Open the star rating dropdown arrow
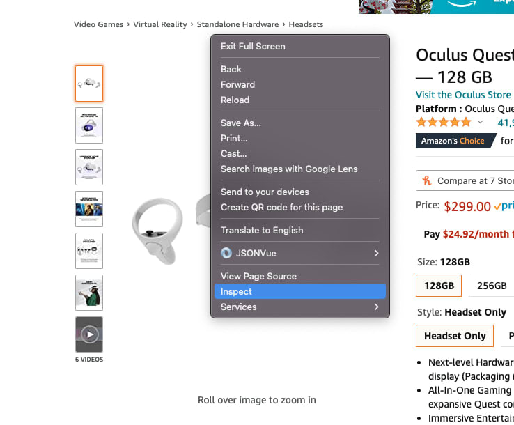Screen dimensions: 514x425 pos(480,123)
